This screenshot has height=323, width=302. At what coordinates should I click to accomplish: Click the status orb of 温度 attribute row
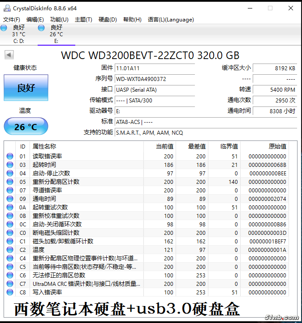10,250
